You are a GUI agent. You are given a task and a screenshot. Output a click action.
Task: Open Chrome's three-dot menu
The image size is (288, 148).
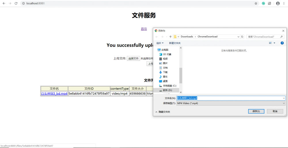coord(284,3)
